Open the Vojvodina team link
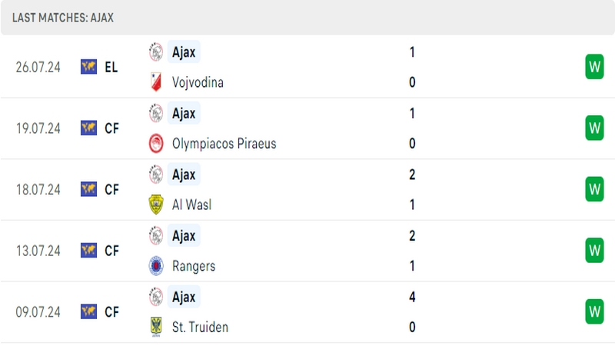615x346 pixels. [x=198, y=82]
